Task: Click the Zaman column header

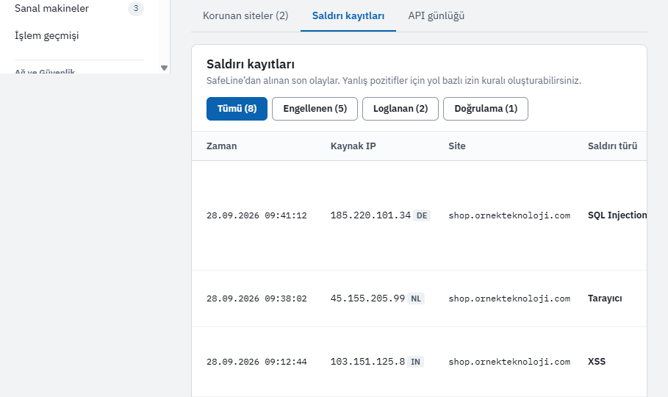Action: click(221, 146)
